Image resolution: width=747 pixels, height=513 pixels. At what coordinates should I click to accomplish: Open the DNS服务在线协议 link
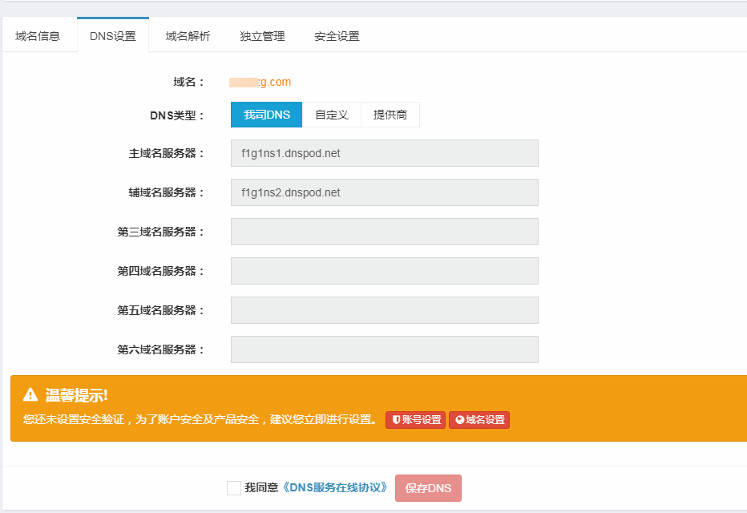tap(335, 488)
